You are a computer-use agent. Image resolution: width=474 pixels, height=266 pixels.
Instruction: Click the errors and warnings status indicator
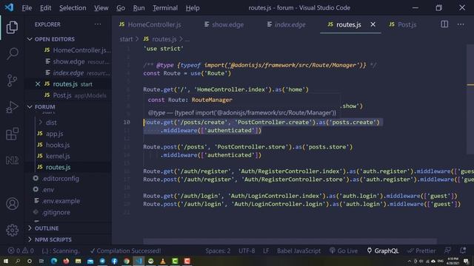coord(21,250)
